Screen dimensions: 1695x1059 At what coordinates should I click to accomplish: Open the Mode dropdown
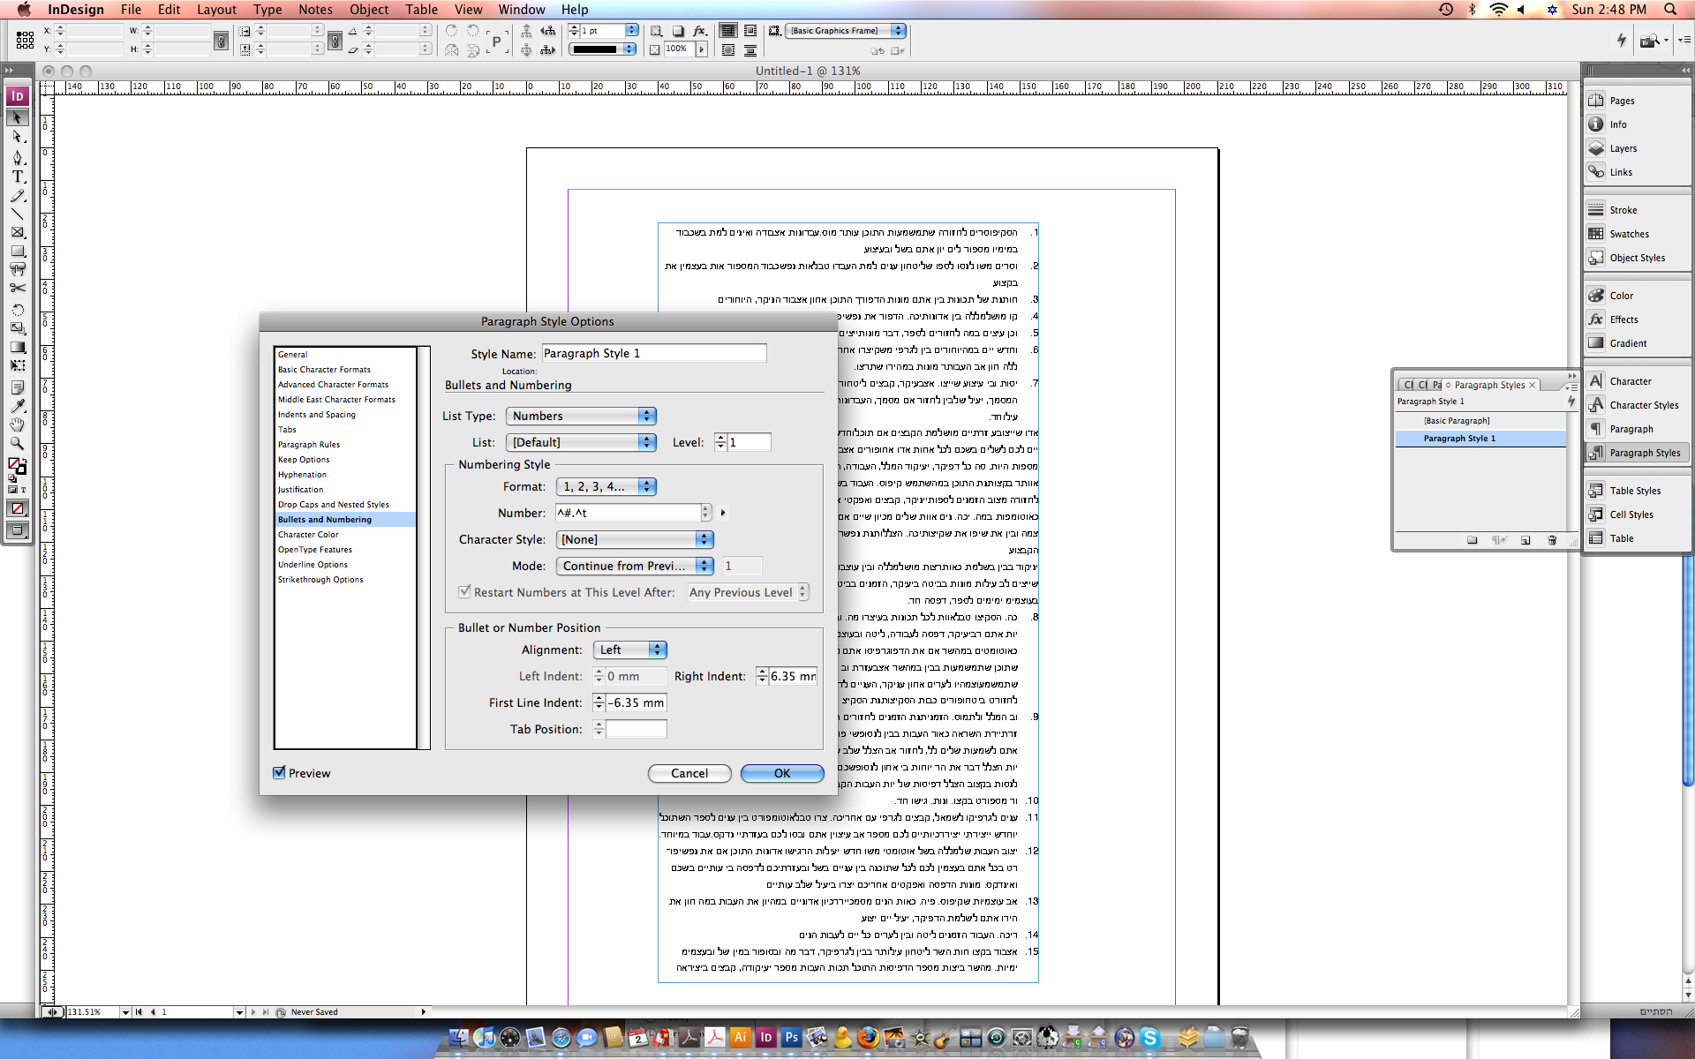click(634, 566)
